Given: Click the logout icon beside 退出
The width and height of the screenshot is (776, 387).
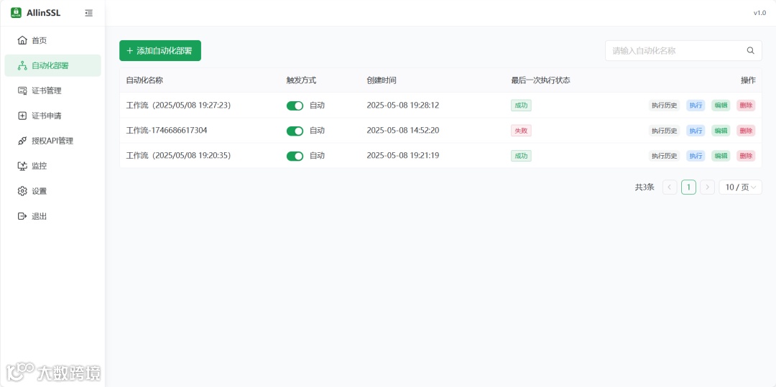Looking at the screenshot, I should [x=22, y=216].
